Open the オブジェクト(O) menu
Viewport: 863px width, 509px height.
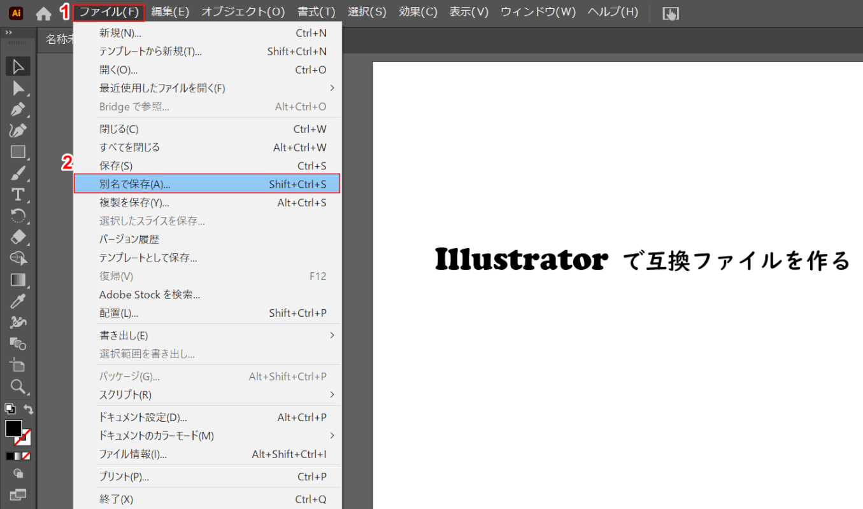coord(243,12)
